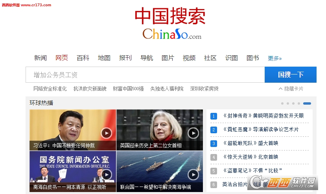Play the South China Sea fleet video
The image size is (326, 194).
click(x=193, y=175)
